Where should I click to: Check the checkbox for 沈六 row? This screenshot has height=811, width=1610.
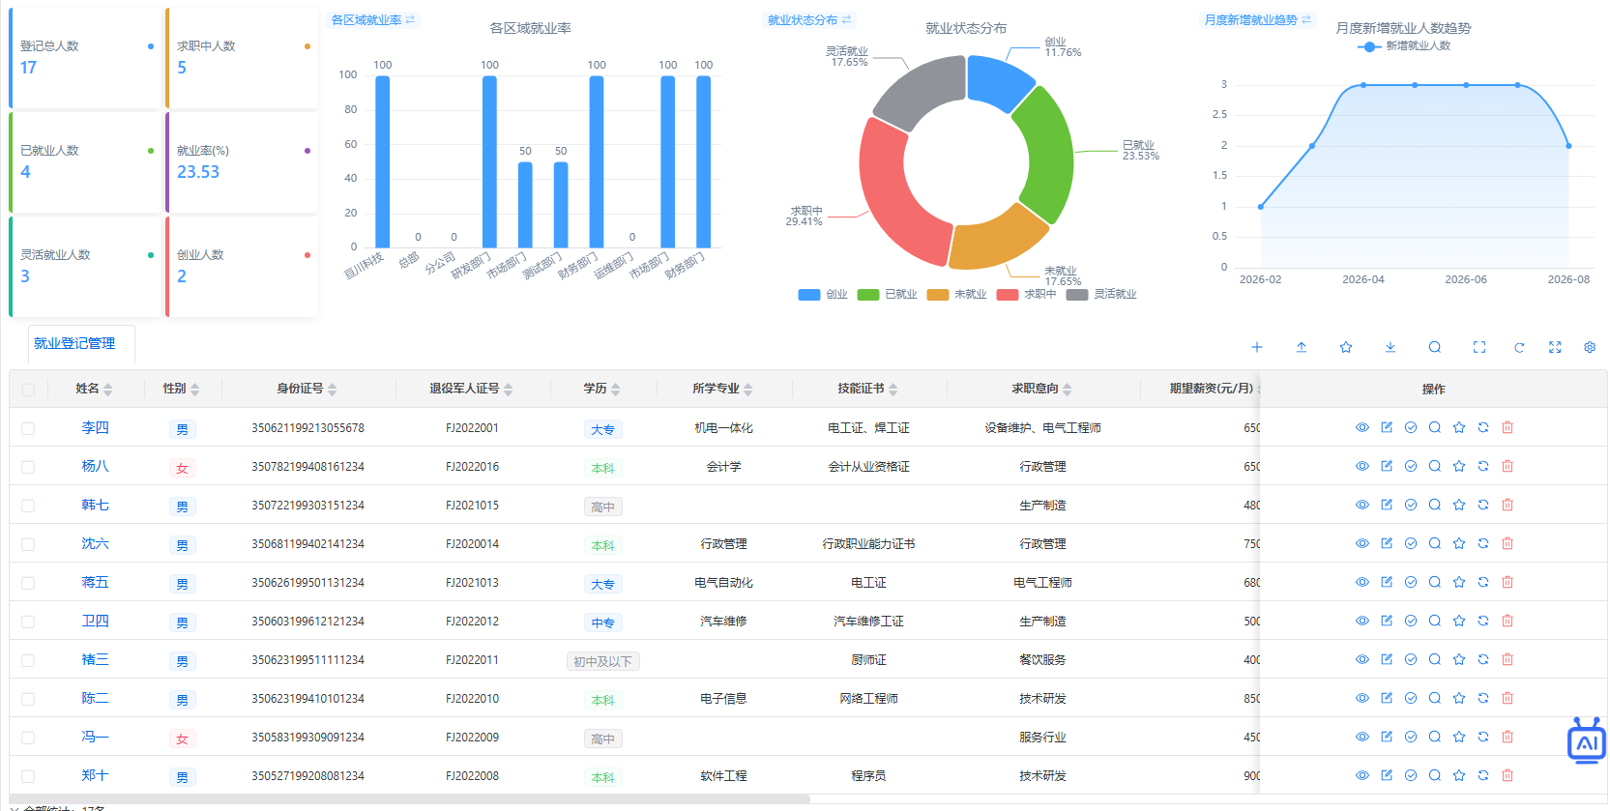pos(28,544)
